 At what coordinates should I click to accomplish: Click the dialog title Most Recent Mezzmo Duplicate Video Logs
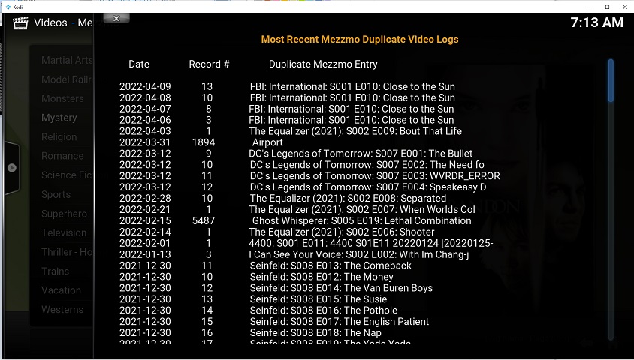[x=360, y=40]
